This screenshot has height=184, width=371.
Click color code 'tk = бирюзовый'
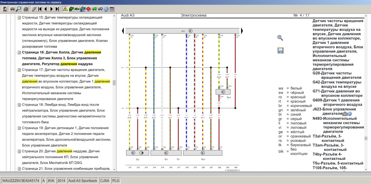point(294,145)
